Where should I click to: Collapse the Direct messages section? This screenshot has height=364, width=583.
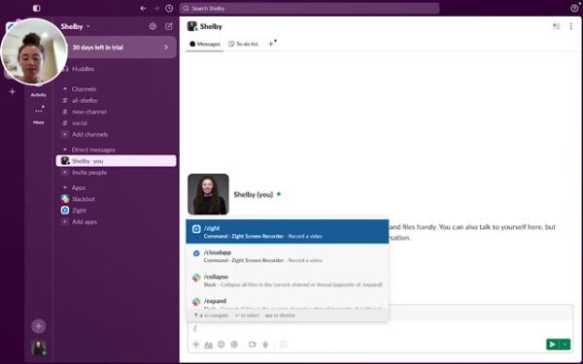[65, 149]
